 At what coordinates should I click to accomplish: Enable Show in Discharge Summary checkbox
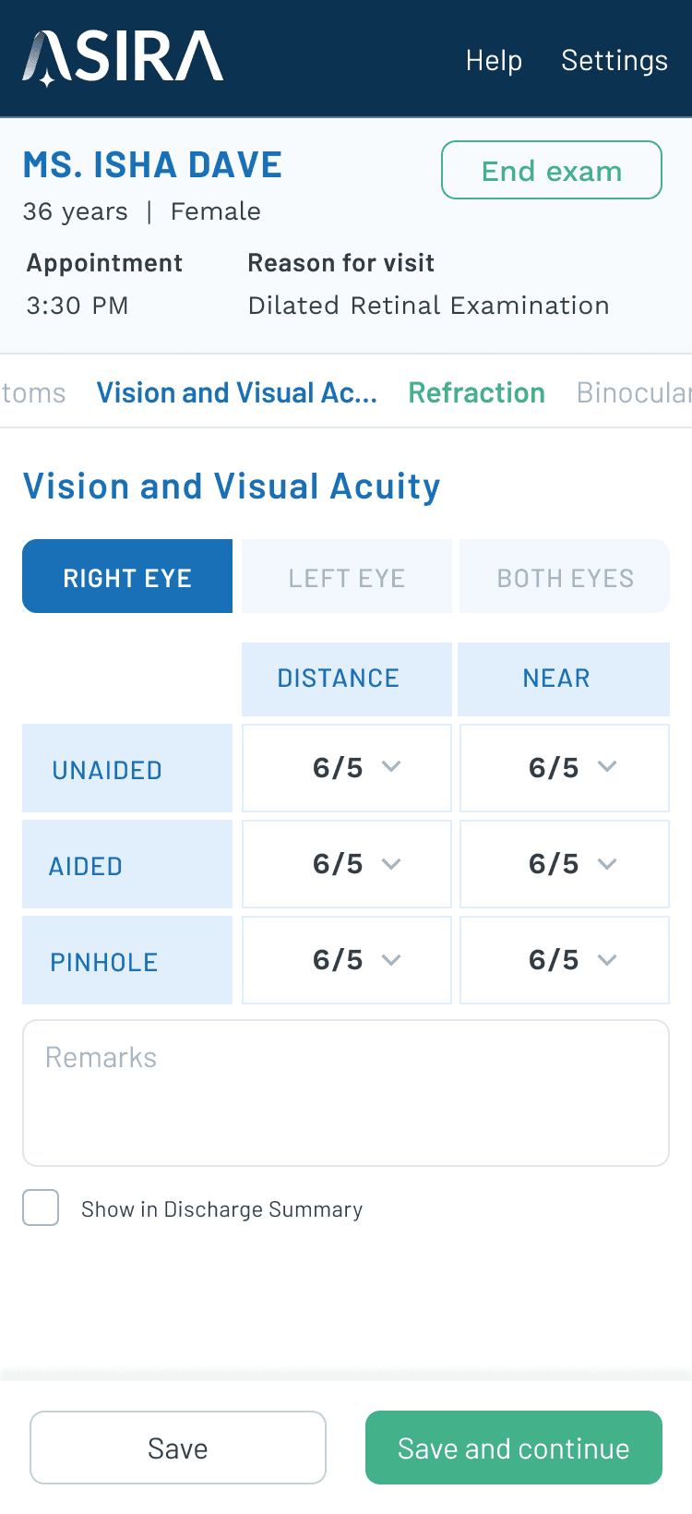pos(41,1208)
